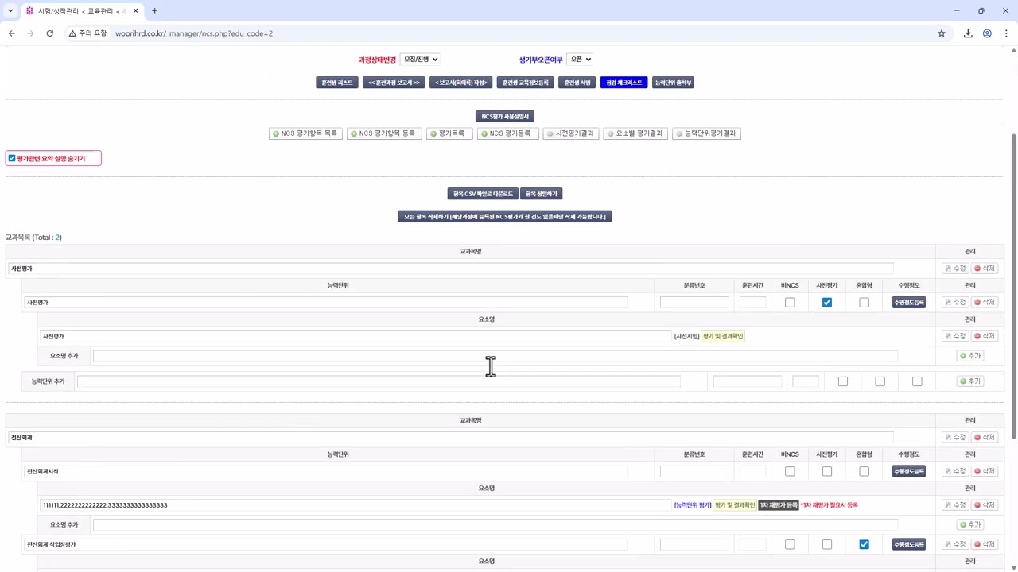Open the tab search chevron in the tab strip
The image size is (1018, 572).
pyautogui.click(x=10, y=10)
